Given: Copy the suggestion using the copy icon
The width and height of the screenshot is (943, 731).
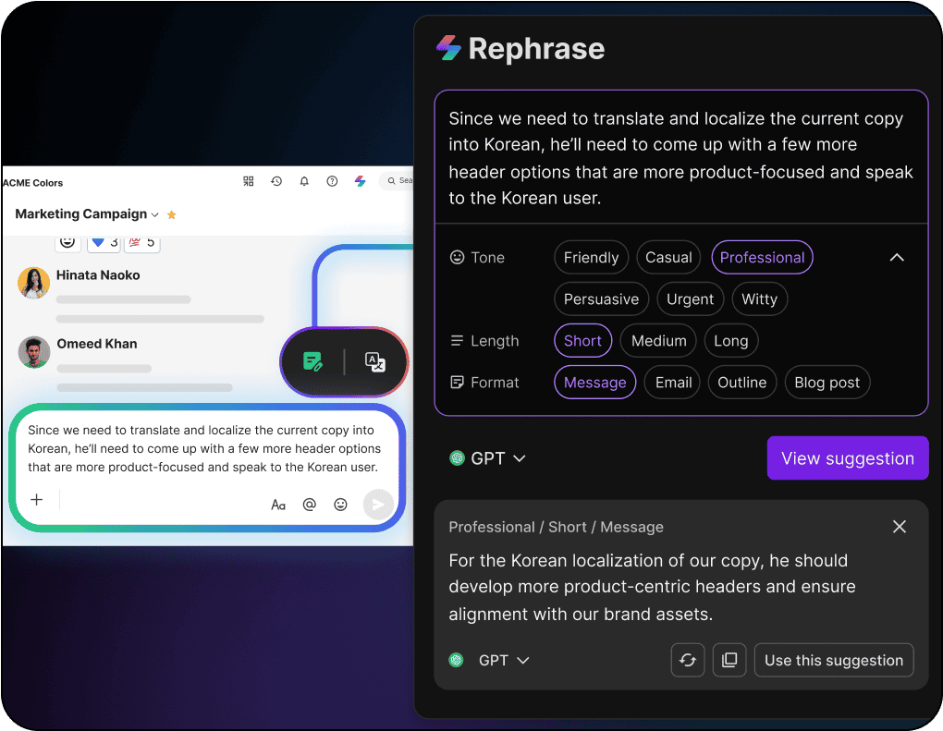Looking at the screenshot, I should click(729, 660).
